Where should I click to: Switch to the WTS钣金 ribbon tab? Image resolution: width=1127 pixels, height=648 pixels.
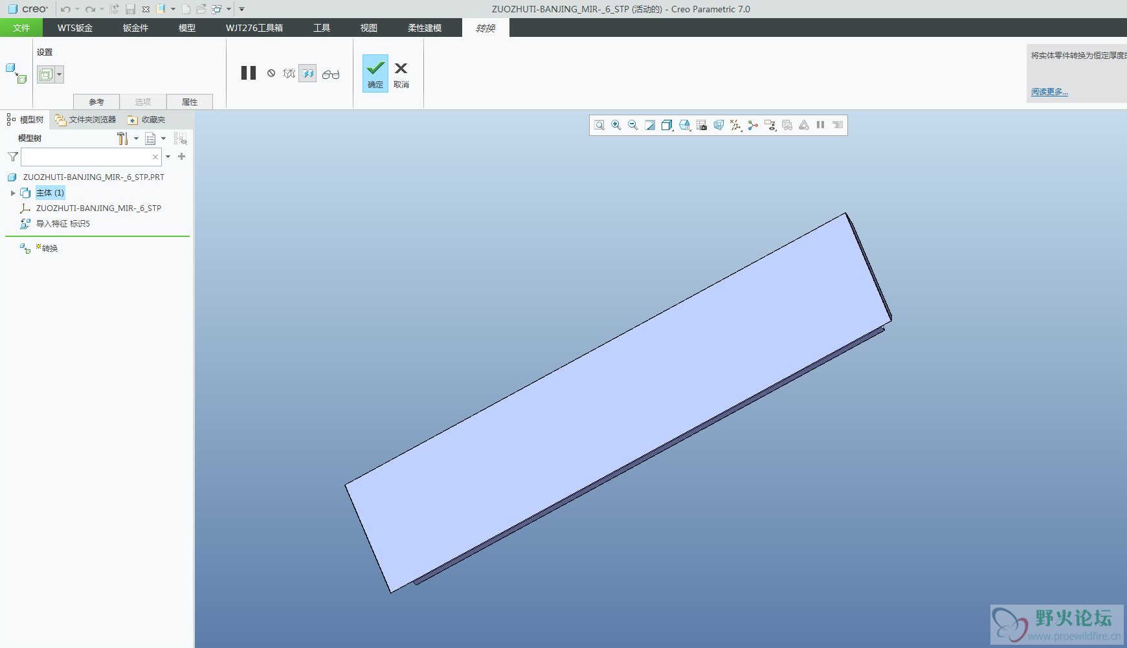75,28
